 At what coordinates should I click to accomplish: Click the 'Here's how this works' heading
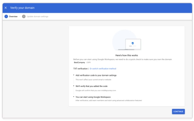(x=126, y=55)
